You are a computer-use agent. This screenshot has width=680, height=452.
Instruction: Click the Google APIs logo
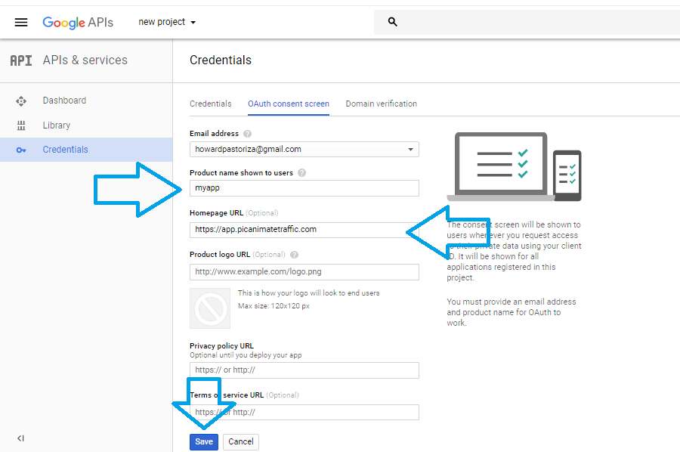(x=78, y=23)
